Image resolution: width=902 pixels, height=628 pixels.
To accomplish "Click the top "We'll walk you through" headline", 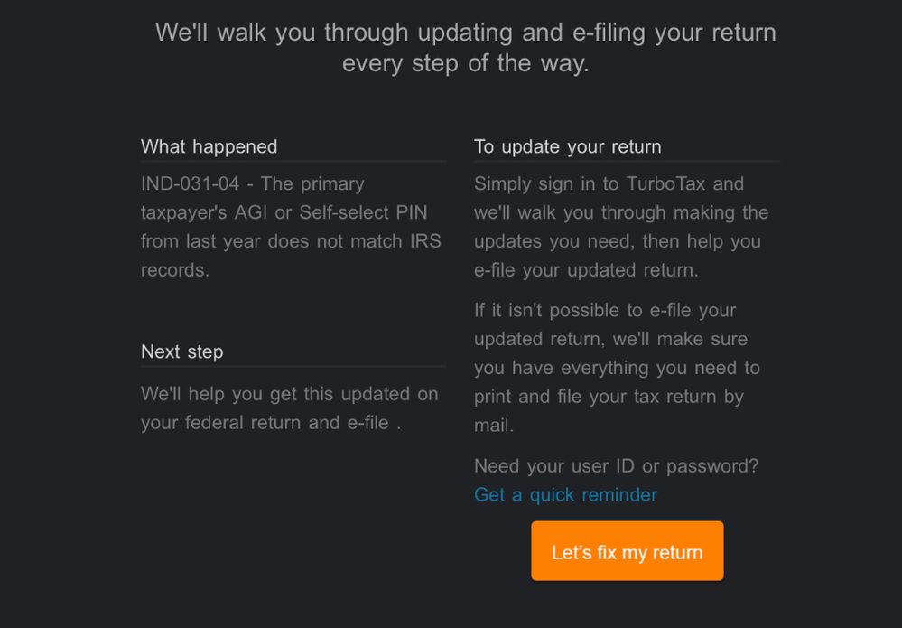I will point(465,33).
